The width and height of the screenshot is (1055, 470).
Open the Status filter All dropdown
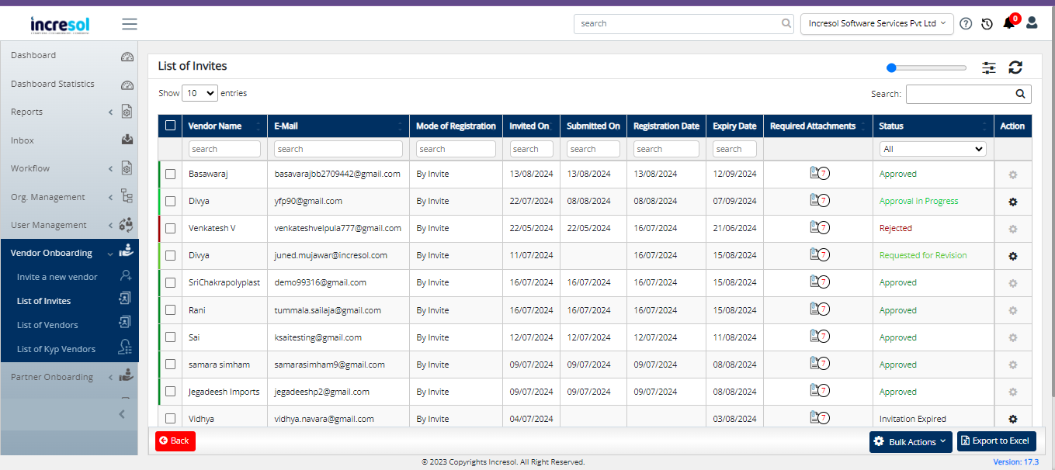(932, 149)
